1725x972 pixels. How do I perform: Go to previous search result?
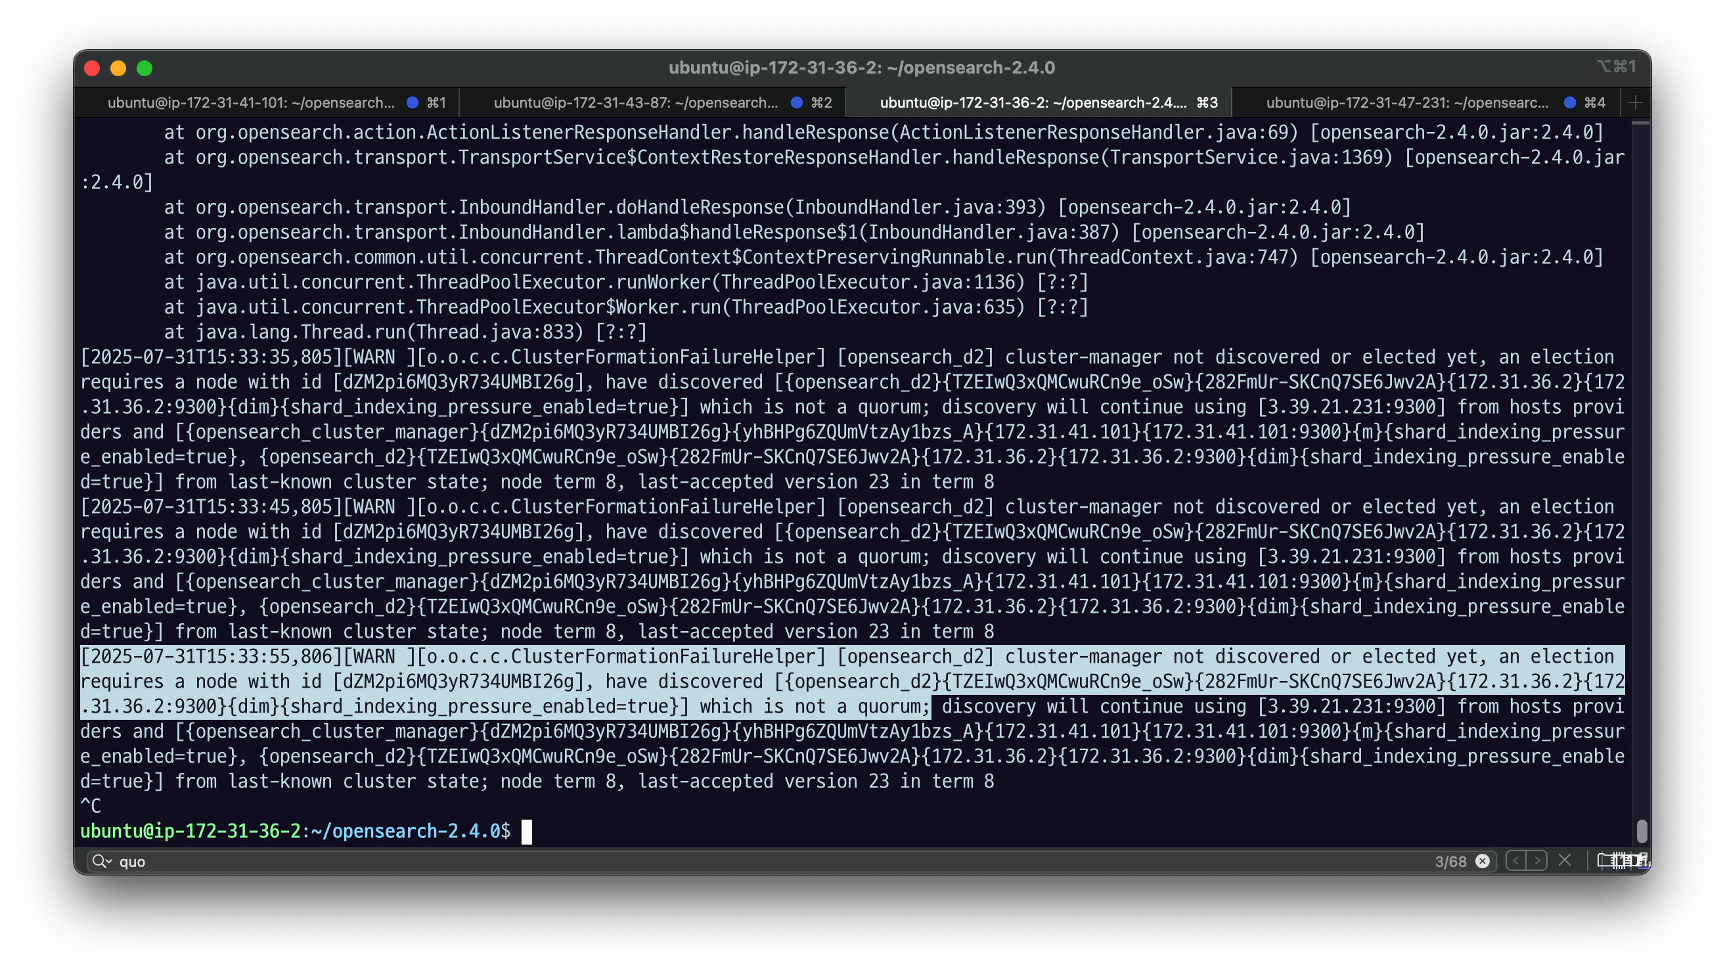point(1516,860)
